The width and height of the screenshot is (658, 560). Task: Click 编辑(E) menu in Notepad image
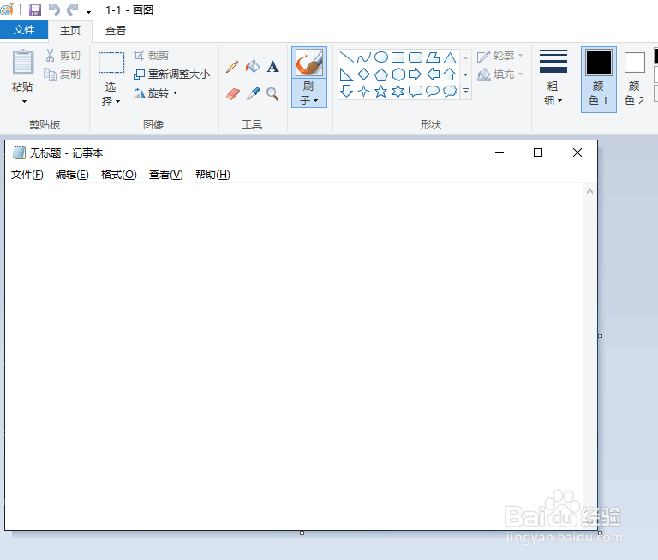click(x=72, y=175)
